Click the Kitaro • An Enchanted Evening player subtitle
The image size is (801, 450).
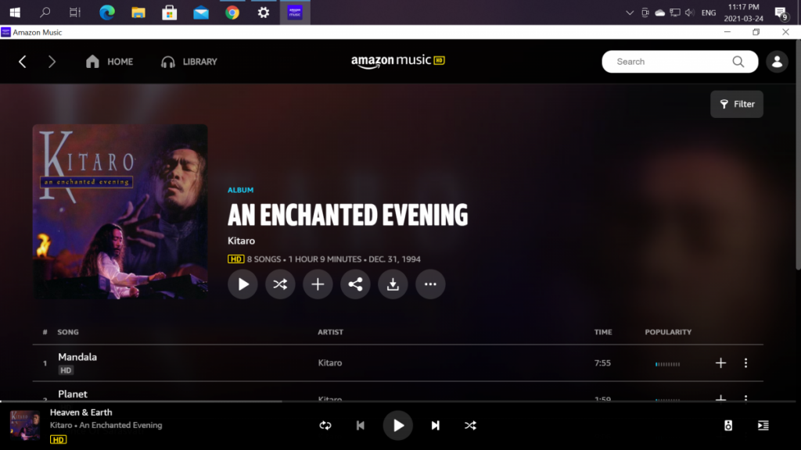pos(106,425)
